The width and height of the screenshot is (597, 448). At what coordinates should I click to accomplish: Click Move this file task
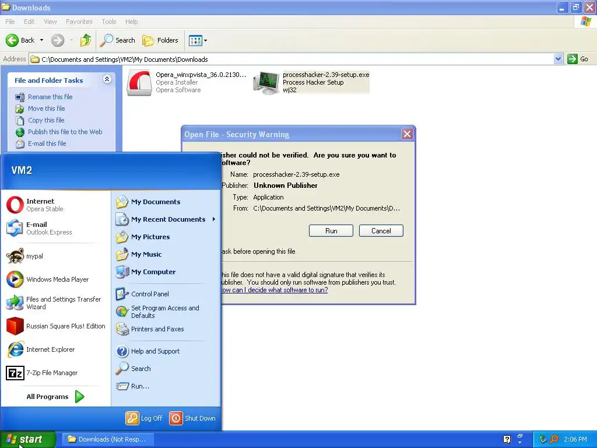[x=40, y=108]
